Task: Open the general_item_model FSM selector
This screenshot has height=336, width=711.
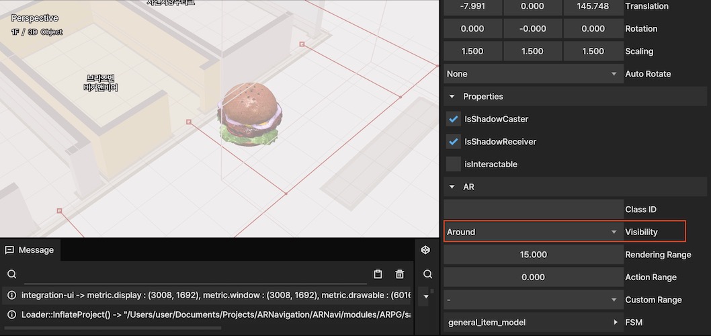Action: [533, 323]
